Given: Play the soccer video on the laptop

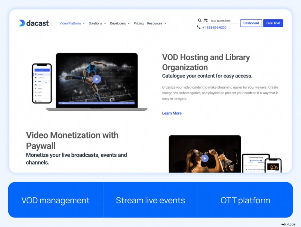Looking at the screenshot, I should [x=97, y=79].
